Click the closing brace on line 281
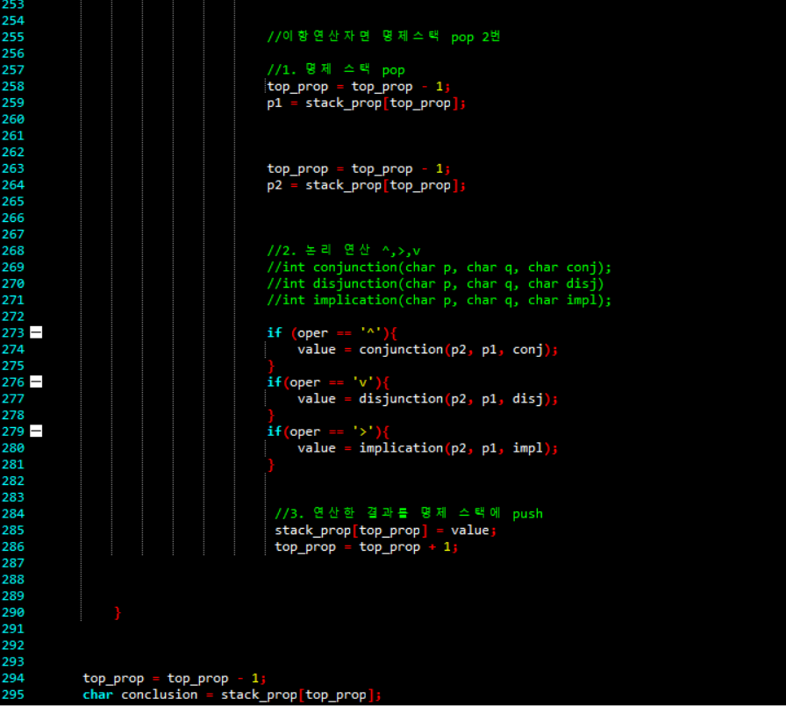This screenshot has height=706, width=786. pos(271,465)
